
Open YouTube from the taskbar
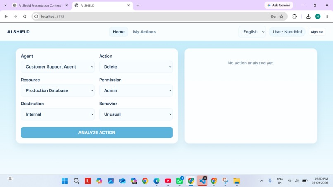[168, 181]
